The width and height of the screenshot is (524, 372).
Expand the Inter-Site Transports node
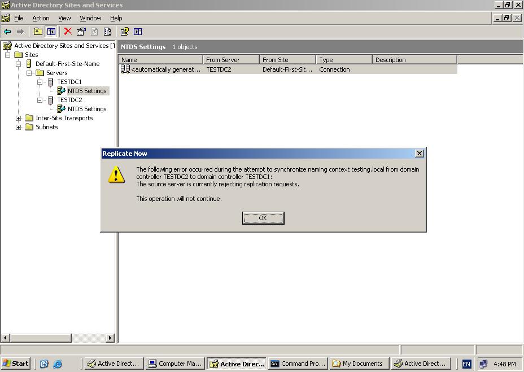pyautogui.click(x=19, y=118)
